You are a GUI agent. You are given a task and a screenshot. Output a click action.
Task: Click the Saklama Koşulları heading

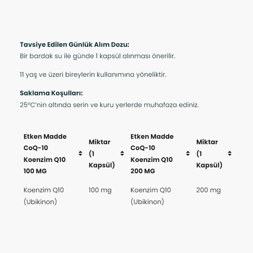click(x=51, y=93)
